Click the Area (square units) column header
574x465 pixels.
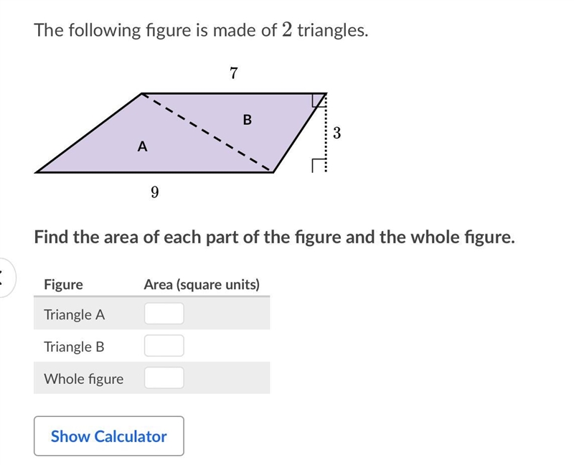202,284
